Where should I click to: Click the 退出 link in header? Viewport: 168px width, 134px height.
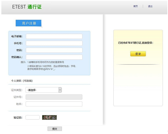click(x=150, y=6)
